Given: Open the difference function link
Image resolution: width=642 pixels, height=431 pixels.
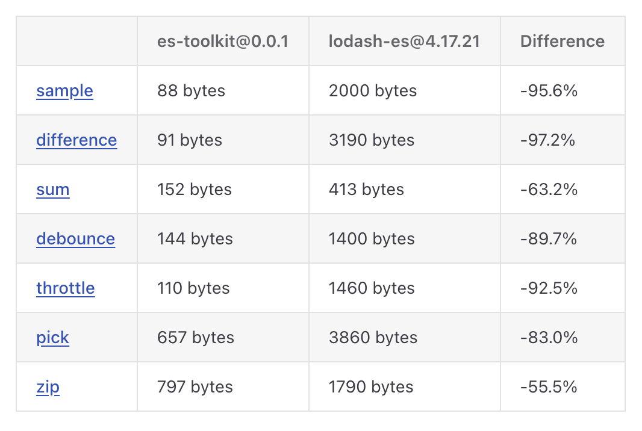Looking at the screenshot, I should 76,140.
